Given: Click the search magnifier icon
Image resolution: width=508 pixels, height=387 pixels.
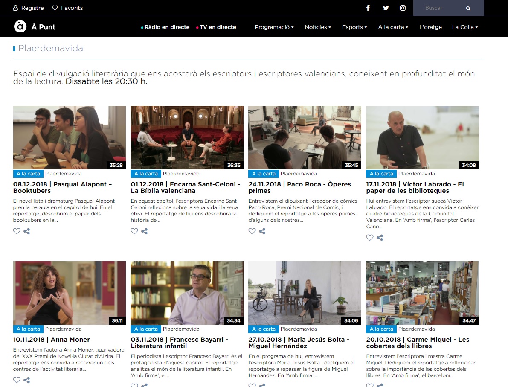Looking at the screenshot, I should tap(468, 8).
